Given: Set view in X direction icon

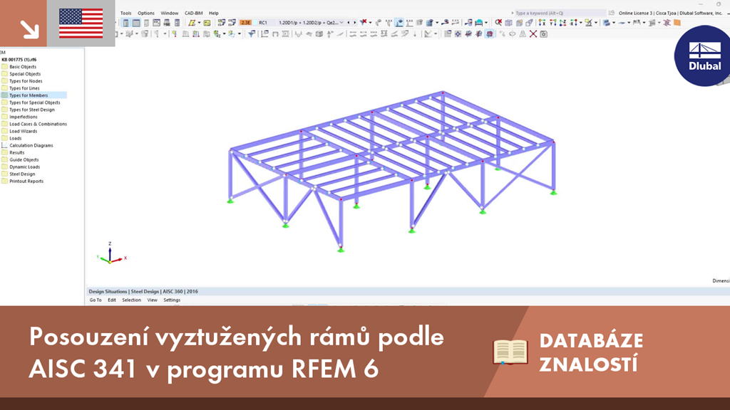Looking at the screenshot, I should (542, 22).
